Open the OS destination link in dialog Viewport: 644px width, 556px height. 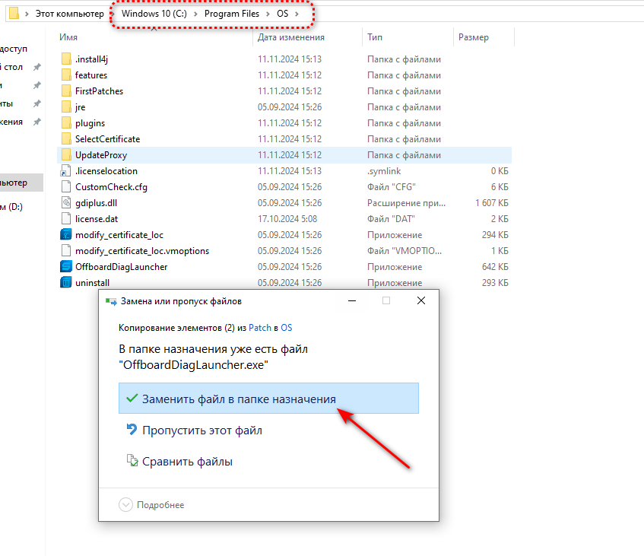point(286,328)
